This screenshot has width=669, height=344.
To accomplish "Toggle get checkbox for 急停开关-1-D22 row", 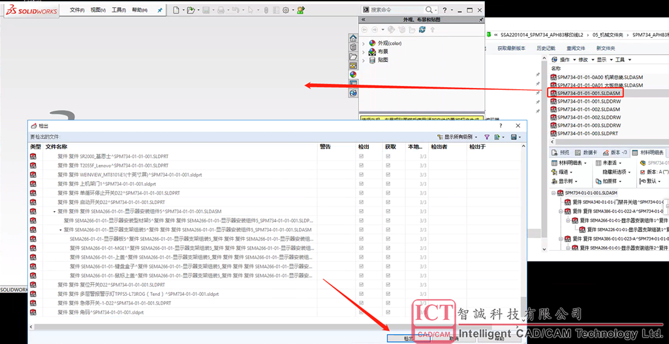I will (x=388, y=303).
